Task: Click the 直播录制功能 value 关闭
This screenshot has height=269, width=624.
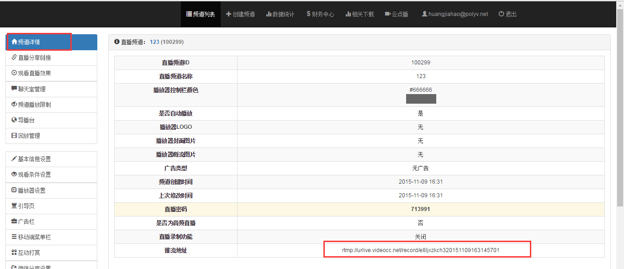Action: pos(421,237)
